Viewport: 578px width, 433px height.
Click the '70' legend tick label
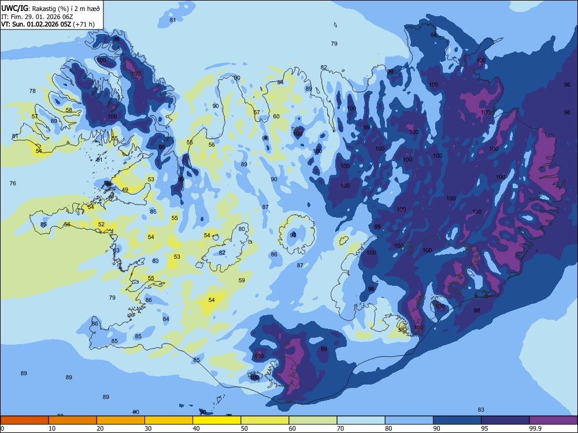click(340, 428)
